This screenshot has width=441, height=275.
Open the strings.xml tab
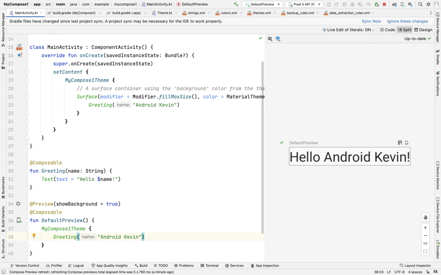(196, 13)
